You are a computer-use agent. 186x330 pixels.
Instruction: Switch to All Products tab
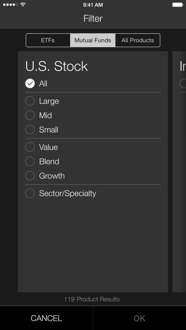pos(138,40)
